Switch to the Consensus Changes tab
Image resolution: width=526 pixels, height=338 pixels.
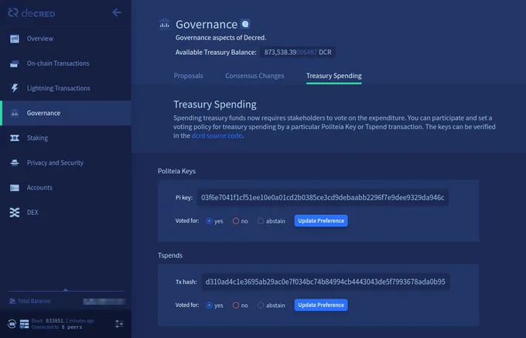pos(254,76)
